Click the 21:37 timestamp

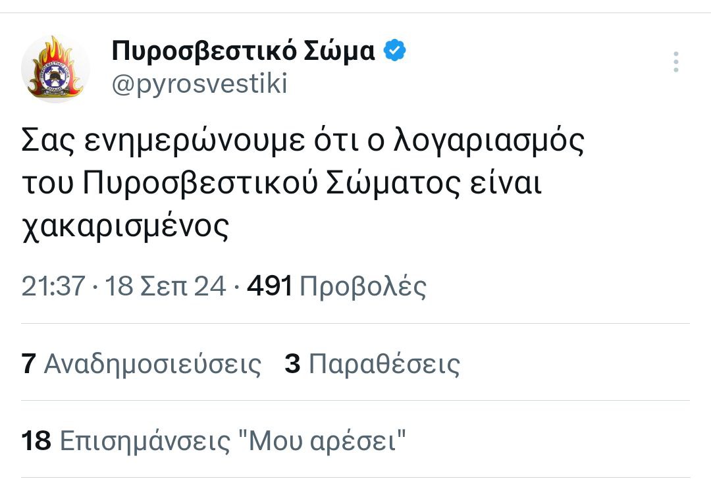click(x=53, y=286)
